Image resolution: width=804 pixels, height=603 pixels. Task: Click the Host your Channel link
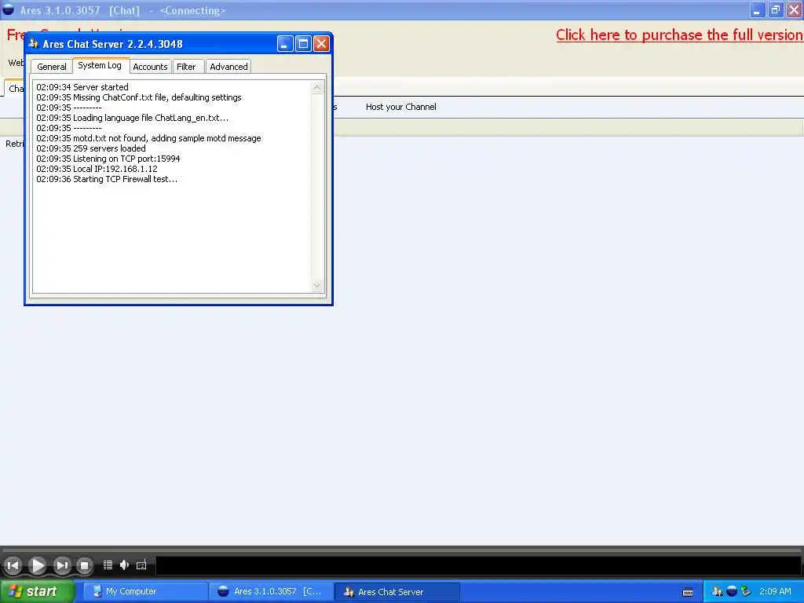[x=401, y=107]
